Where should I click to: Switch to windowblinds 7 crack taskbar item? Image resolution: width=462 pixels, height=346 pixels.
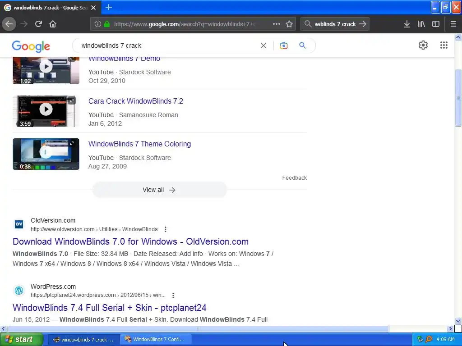coord(83,340)
